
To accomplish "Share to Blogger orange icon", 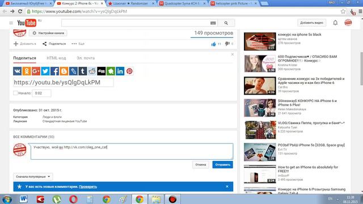I will [x=64, y=71].
